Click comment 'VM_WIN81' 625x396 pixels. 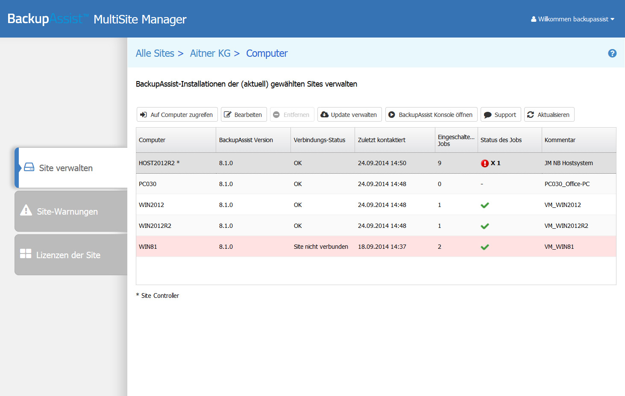click(x=559, y=247)
